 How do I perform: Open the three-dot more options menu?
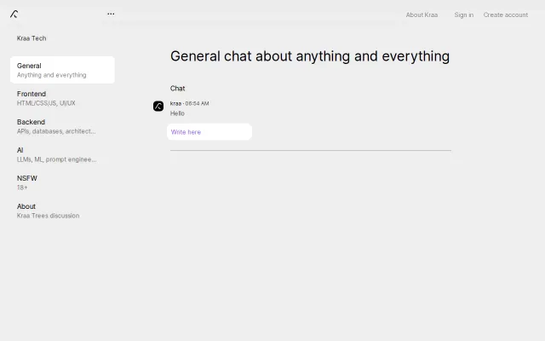point(111,14)
